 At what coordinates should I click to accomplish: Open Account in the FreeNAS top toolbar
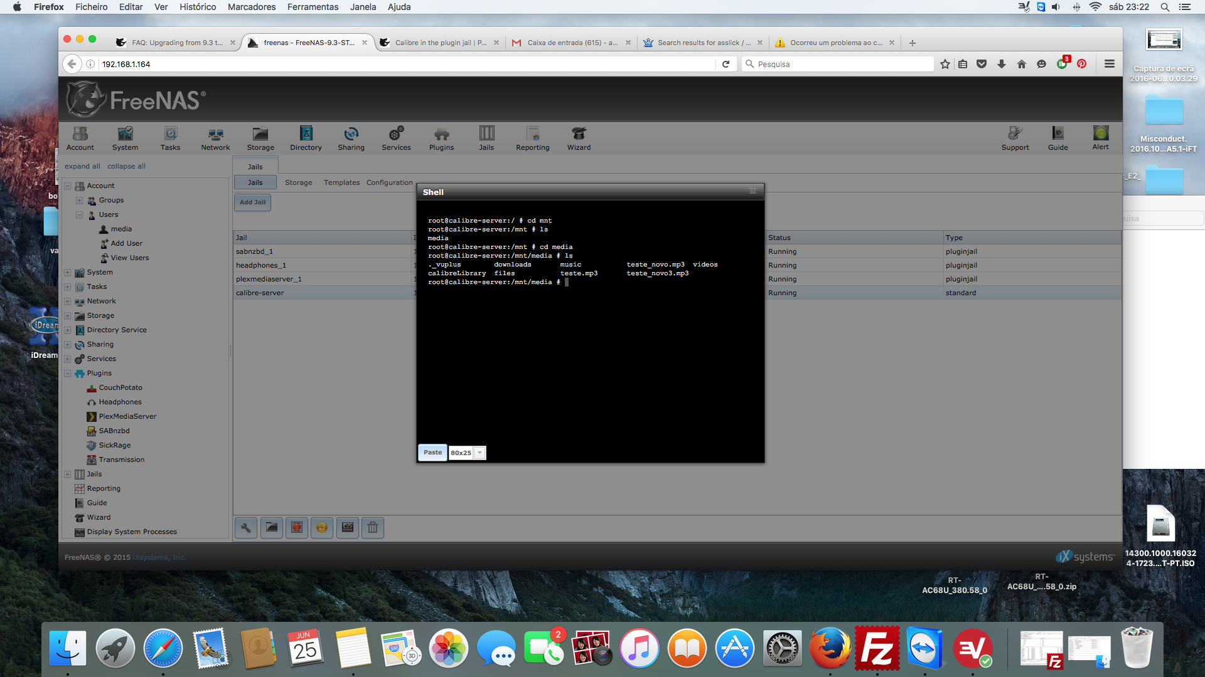(x=80, y=139)
